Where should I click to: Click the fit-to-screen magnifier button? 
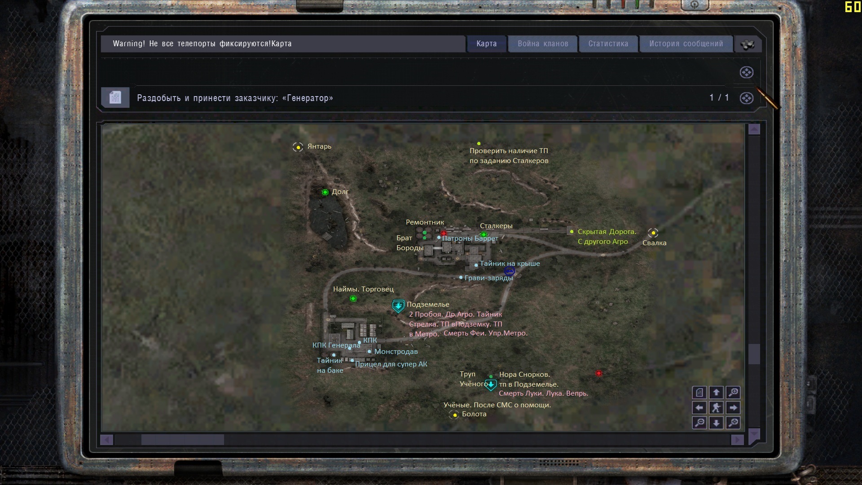click(x=733, y=423)
